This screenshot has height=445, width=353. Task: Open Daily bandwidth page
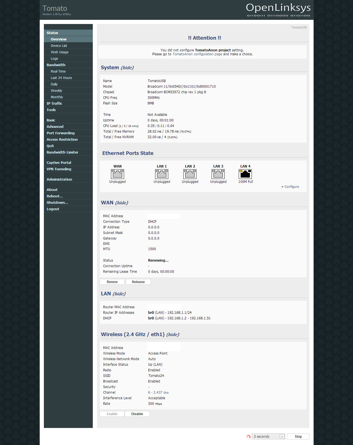(68, 84)
